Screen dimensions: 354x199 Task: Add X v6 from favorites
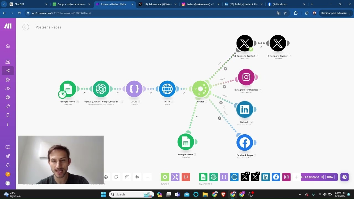click(x=255, y=177)
